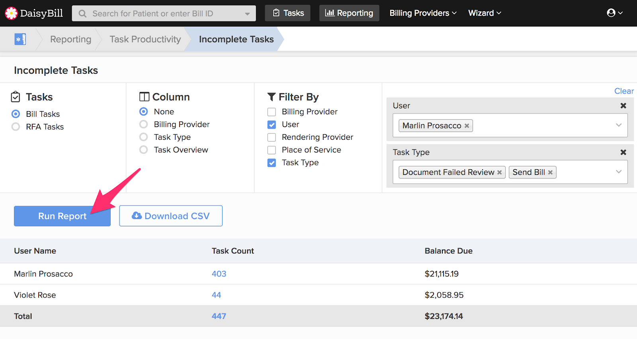This screenshot has width=637, height=339.
Task: Open the user account avatar menu
Action: 614,13
